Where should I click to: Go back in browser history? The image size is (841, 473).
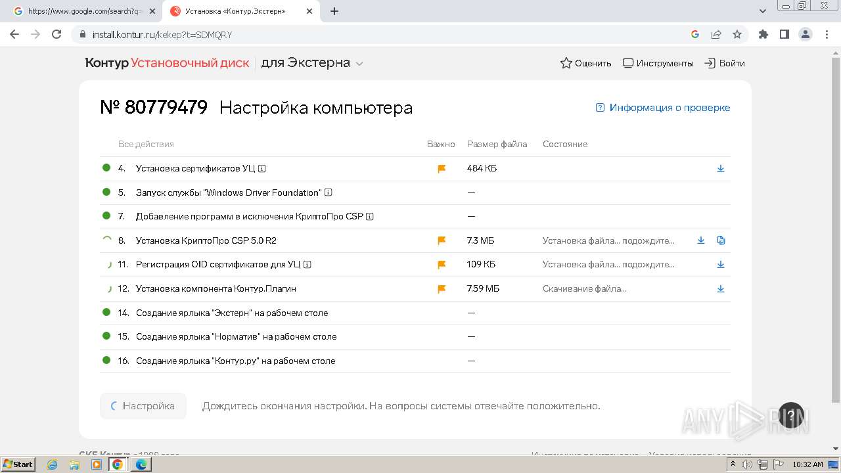(x=14, y=34)
